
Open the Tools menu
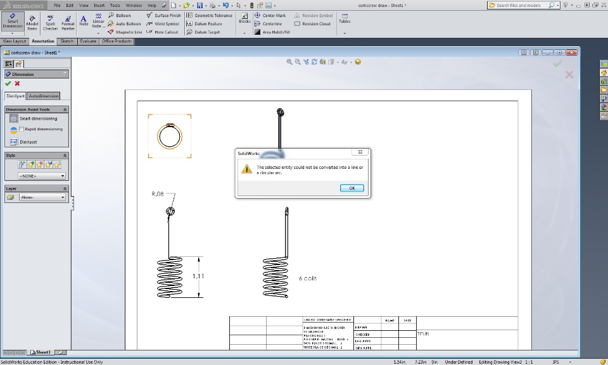click(115, 6)
